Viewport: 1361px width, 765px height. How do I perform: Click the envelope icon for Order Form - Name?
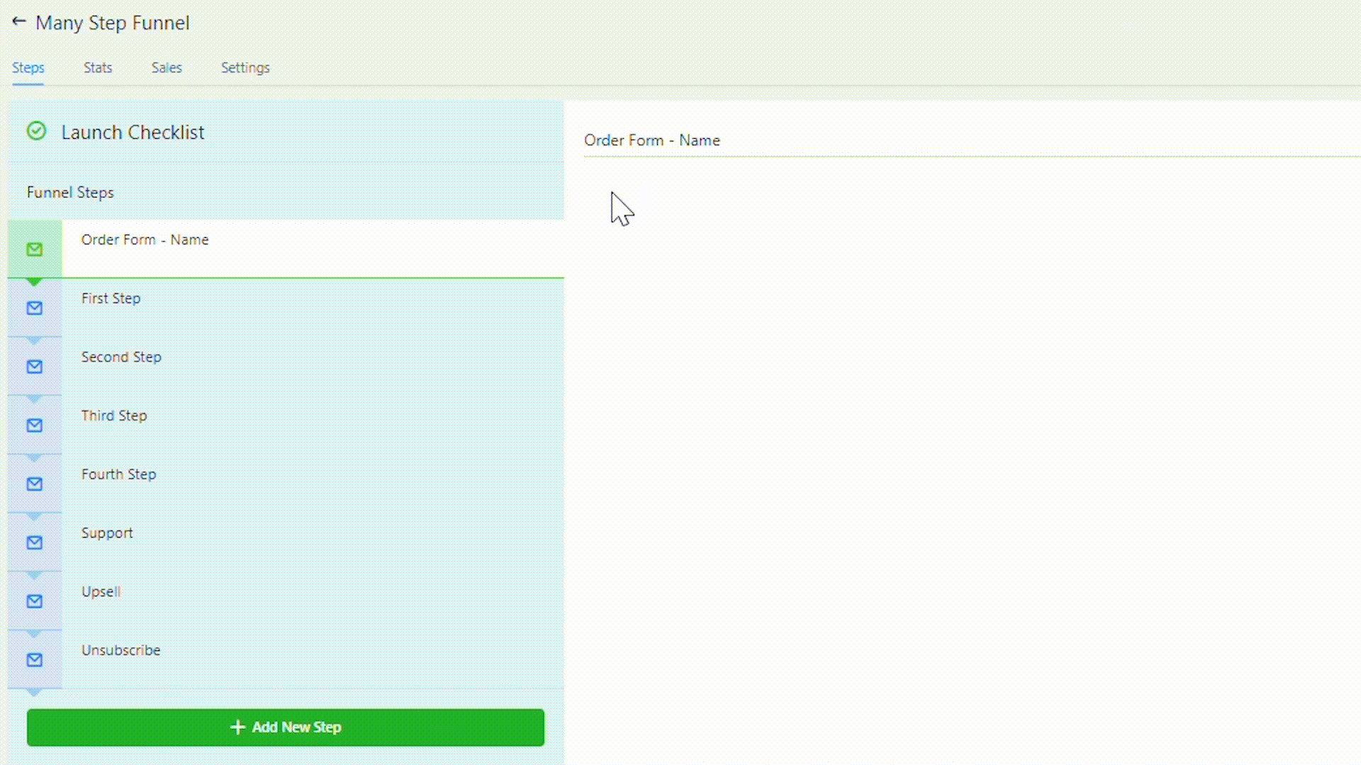35,249
